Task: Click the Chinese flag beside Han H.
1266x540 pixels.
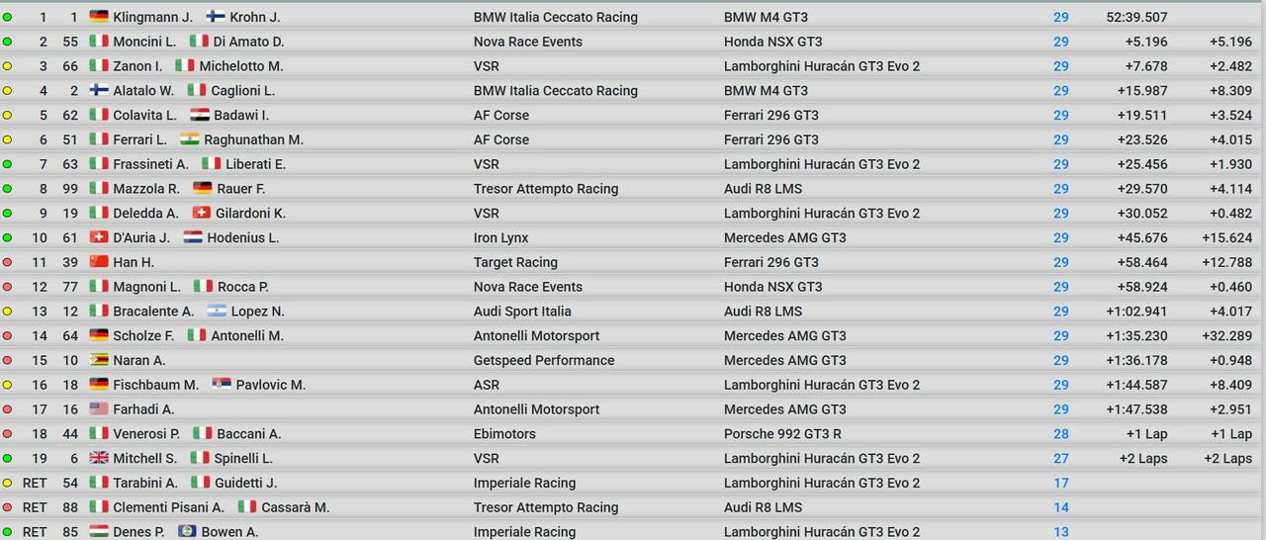Action: coord(99,262)
